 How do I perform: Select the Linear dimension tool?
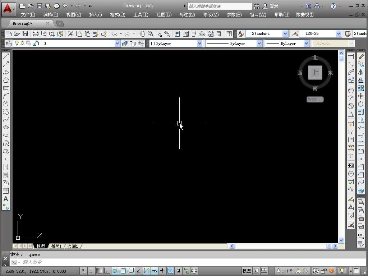click(x=351, y=56)
